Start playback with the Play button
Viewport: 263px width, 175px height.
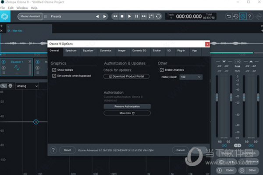129,16
